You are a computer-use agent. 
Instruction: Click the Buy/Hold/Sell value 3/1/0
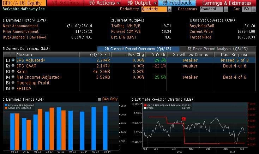tap(250, 26)
